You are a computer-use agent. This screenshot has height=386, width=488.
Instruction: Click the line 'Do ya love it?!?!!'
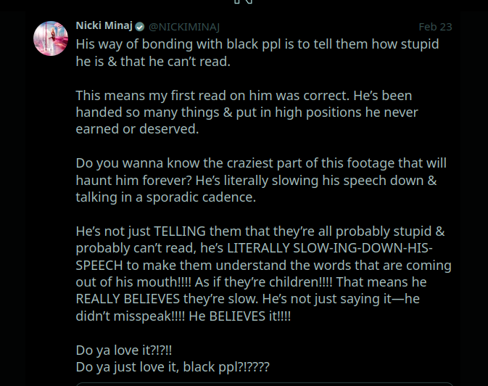tap(123, 350)
